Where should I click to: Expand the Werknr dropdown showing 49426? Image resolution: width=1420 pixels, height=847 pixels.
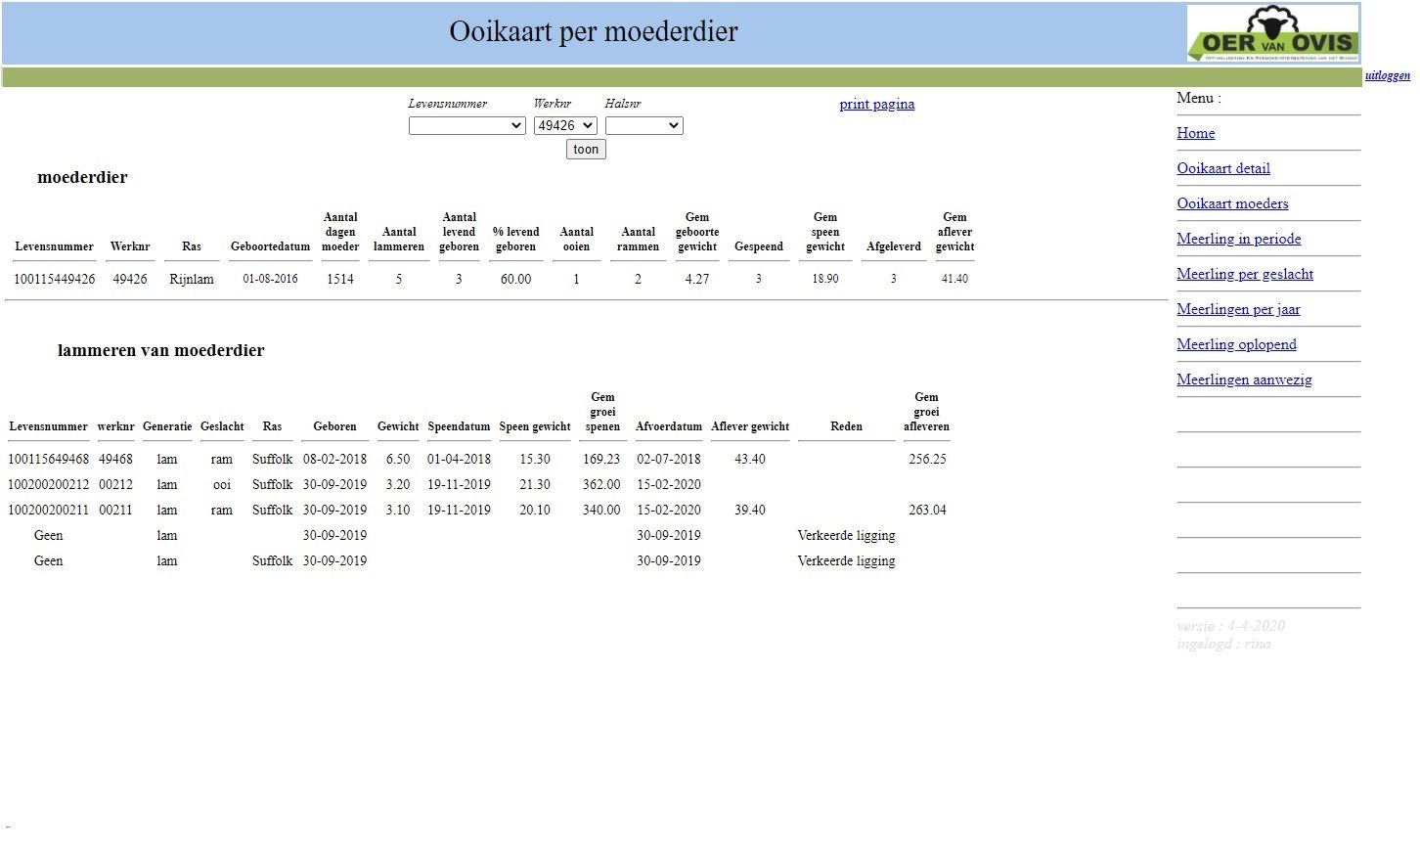click(565, 125)
